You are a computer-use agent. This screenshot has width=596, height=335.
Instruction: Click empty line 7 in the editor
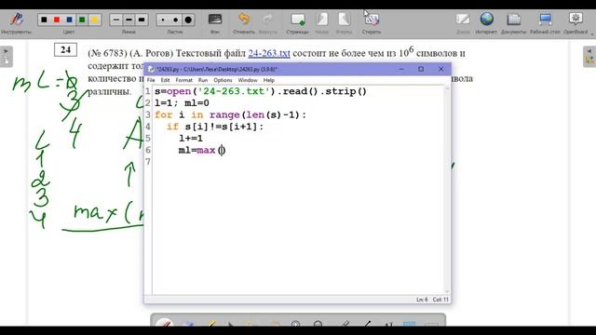(298, 162)
